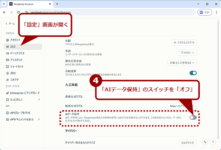The height and width of the screenshot is (150, 221).
Task: Click the アカウント person icon
Action: pos(8,40)
